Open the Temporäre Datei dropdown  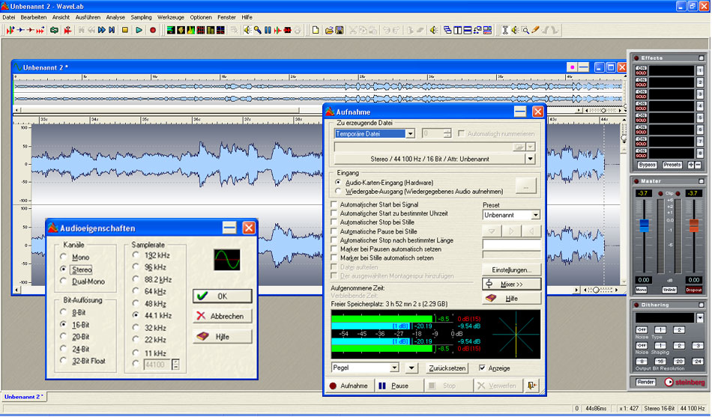(x=410, y=134)
